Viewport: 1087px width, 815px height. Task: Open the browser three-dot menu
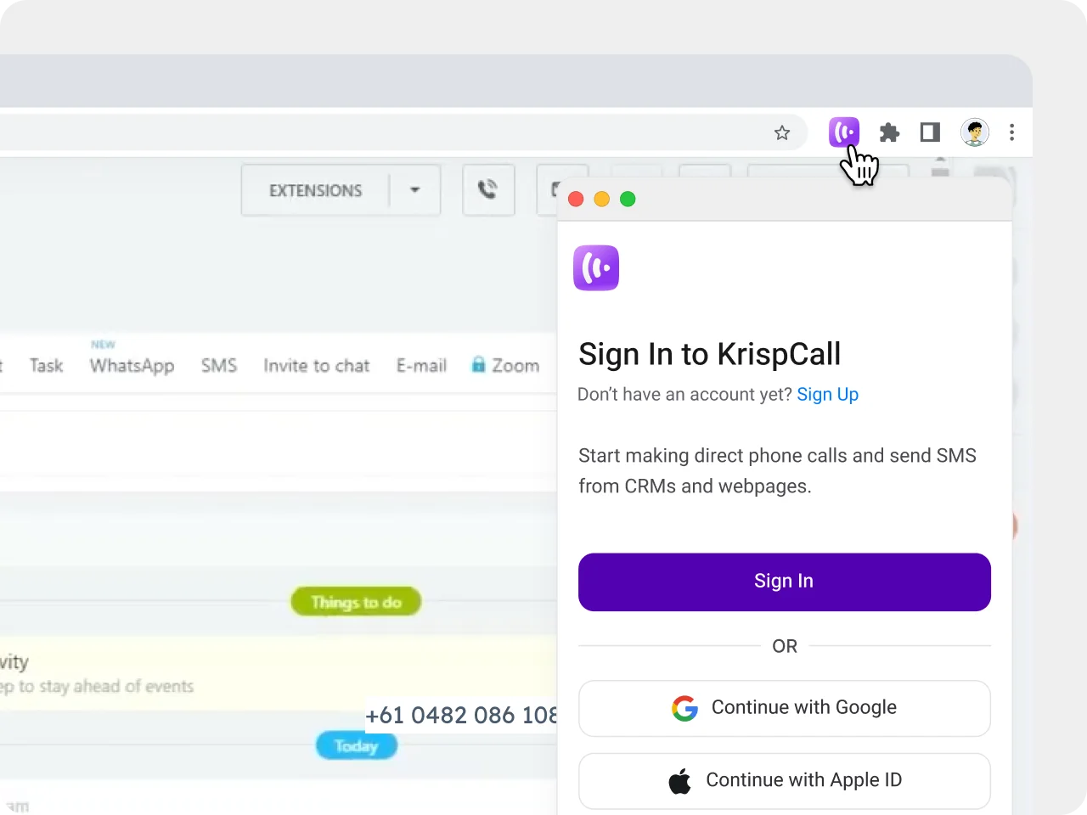click(1011, 132)
